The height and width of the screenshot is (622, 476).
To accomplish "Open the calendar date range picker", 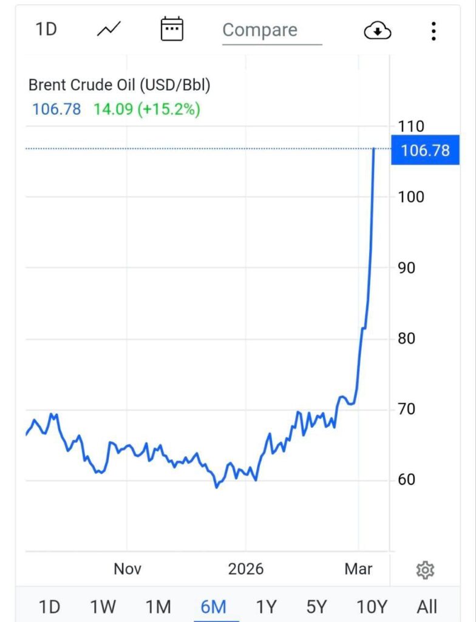I will (x=172, y=29).
